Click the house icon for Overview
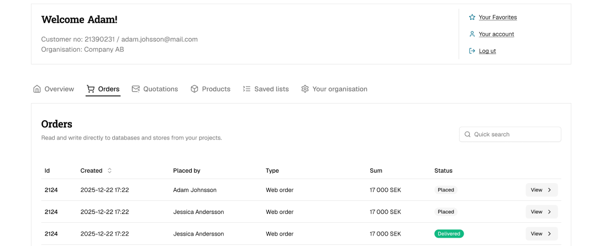The height and width of the screenshot is (246, 605). (37, 89)
